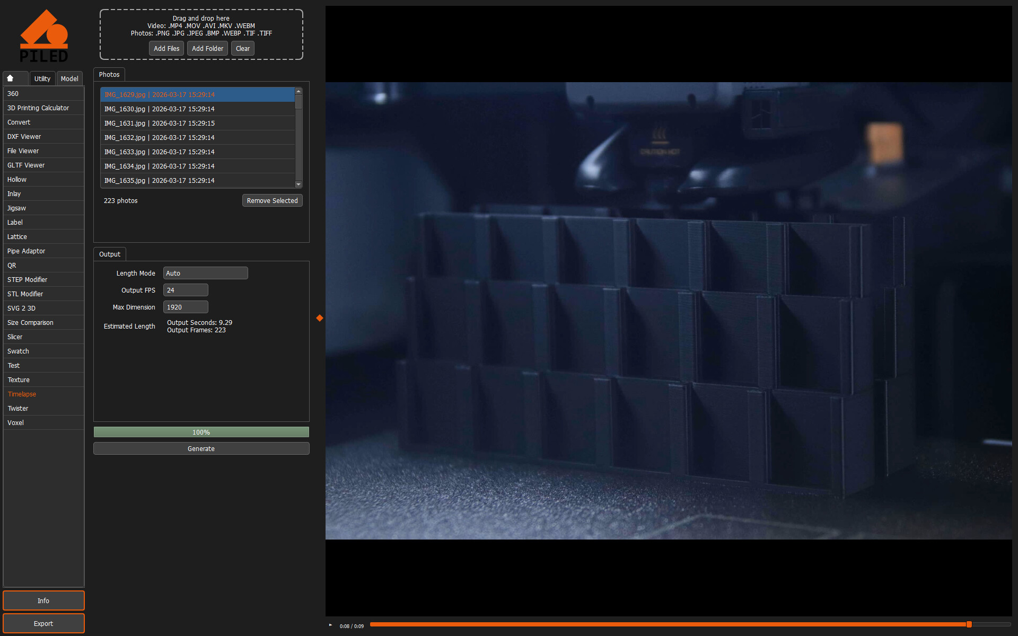Open the Jigsaw utility
Viewport: 1018px width, 636px height.
click(43, 208)
